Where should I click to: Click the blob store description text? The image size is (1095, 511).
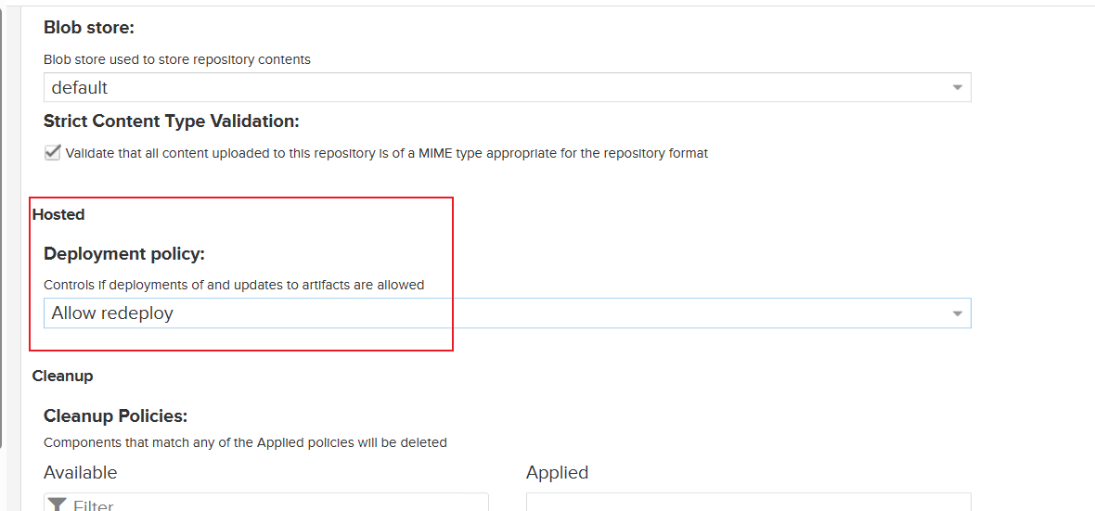[x=177, y=59]
